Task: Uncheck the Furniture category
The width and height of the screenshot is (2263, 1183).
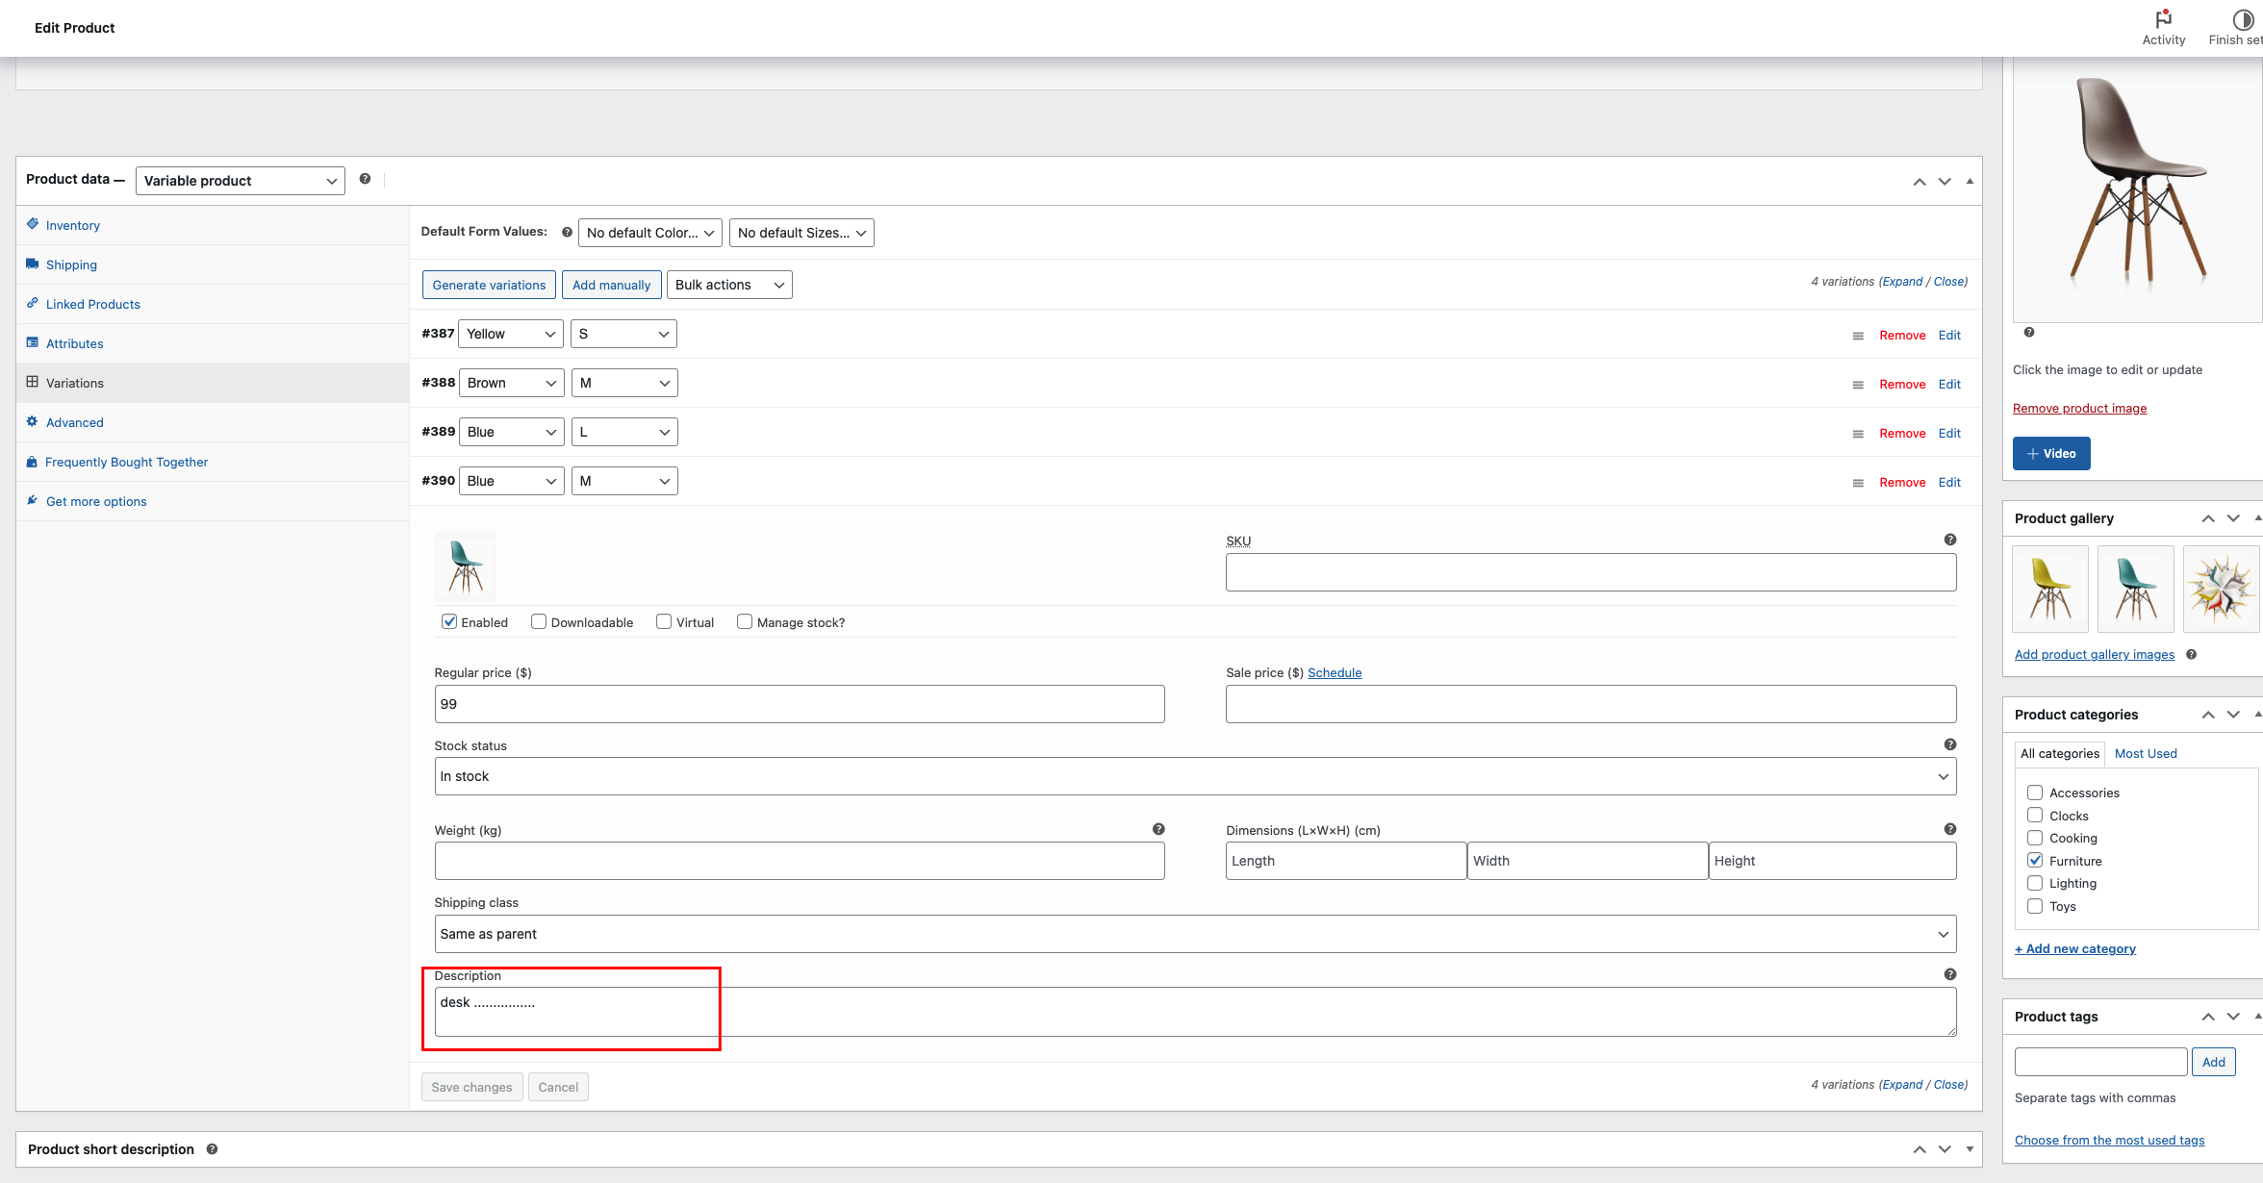Action: pos(2035,860)
